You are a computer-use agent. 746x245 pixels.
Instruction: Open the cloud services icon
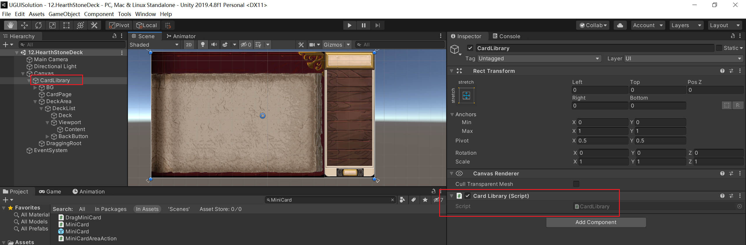pyautogui.click(x=620, y=25)
